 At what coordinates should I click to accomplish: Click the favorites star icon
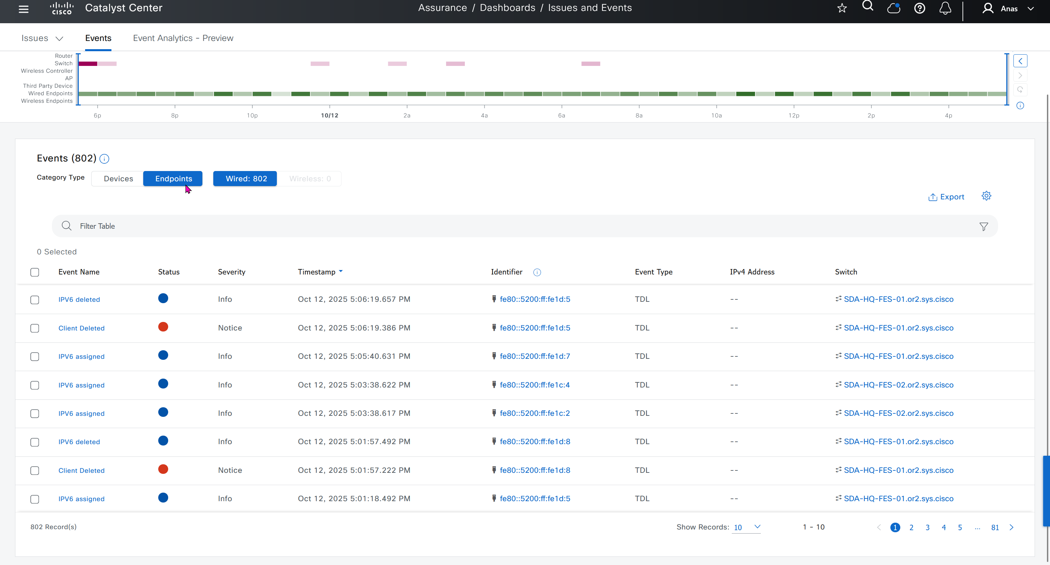(842, 8)
